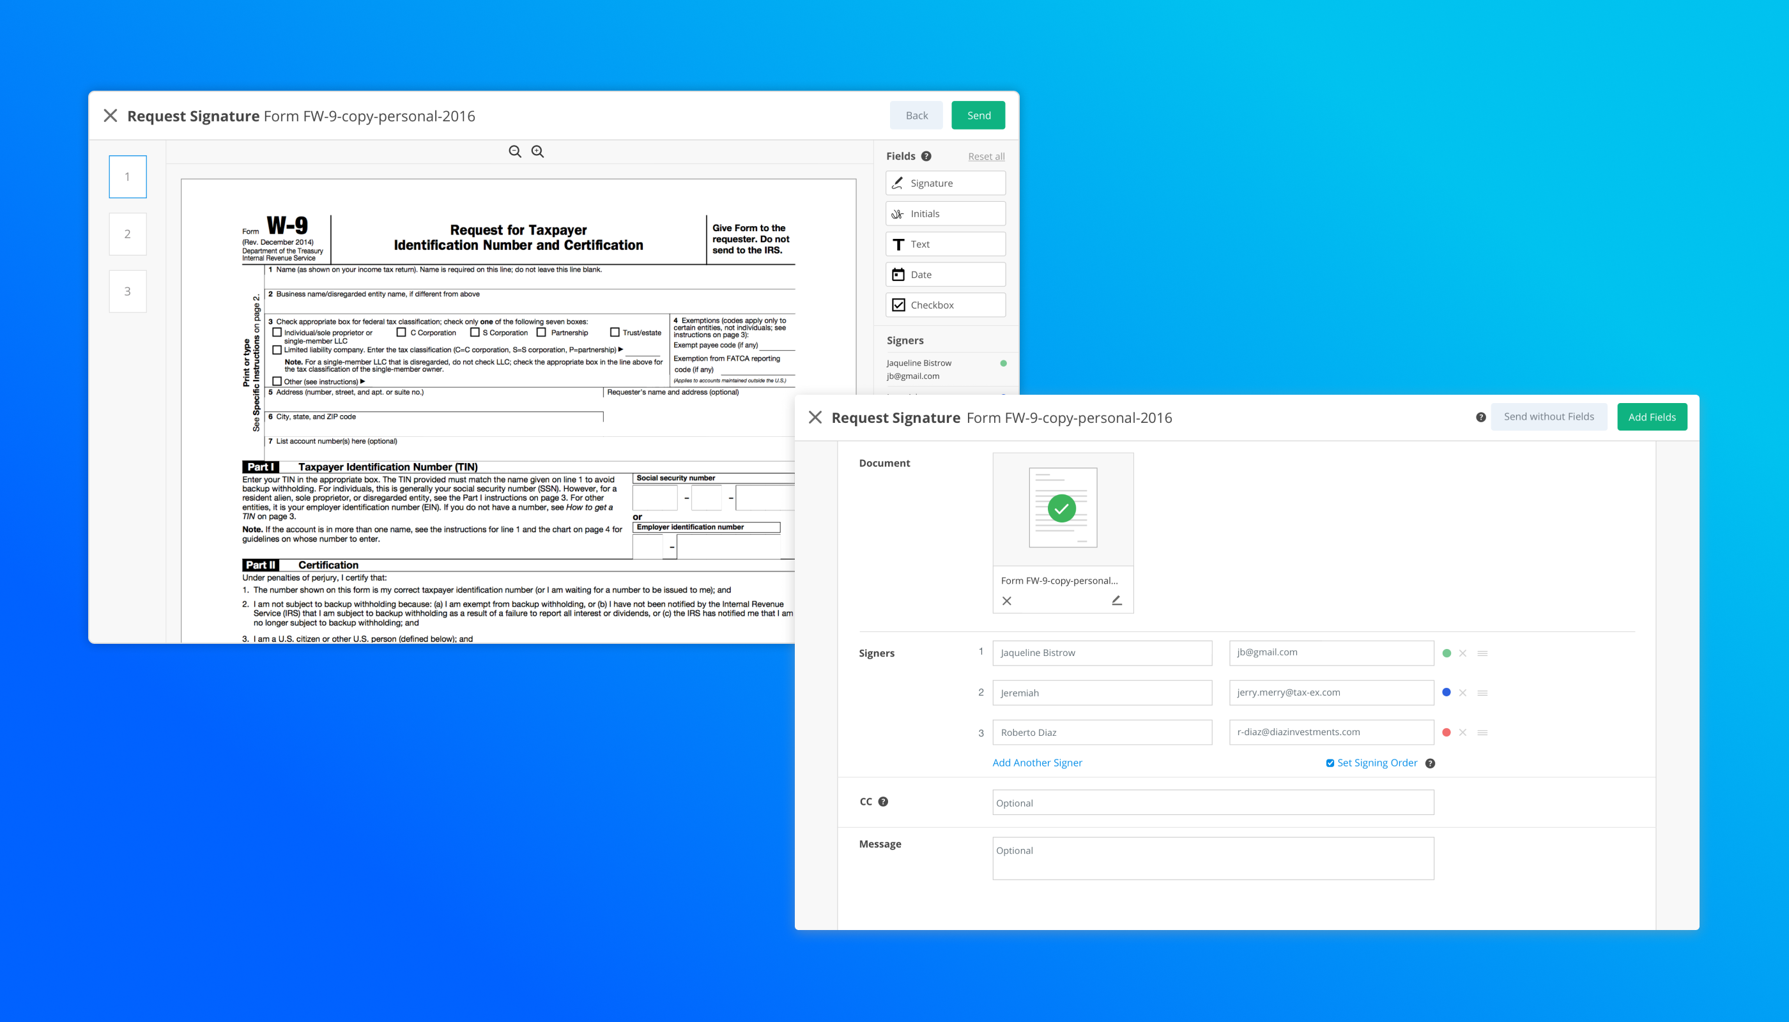Edit the jerry.merry@tax-ex.com email field
The height and width of the screenshot is (1022, 1789).
pyautogui.click(x=1332, y=693)
